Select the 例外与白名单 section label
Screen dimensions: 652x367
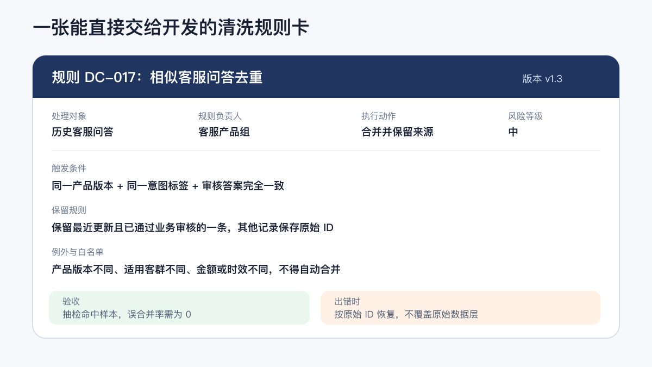[78, 252]
